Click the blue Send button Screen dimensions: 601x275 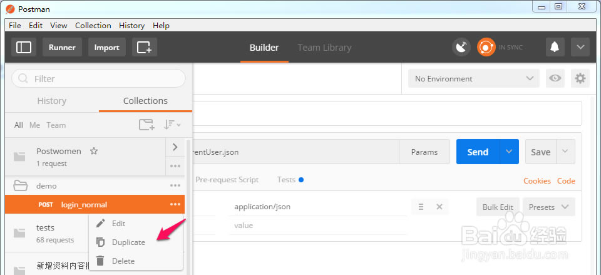[x=478, y=152]
